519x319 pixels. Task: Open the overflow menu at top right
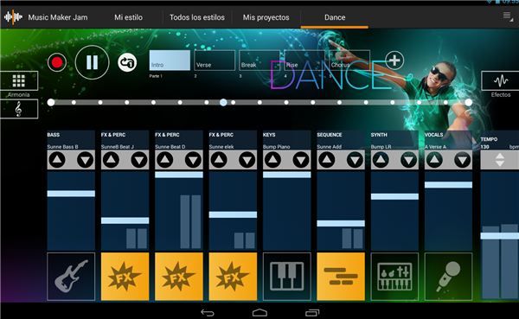pyautogui.click(x=508, y=16)
